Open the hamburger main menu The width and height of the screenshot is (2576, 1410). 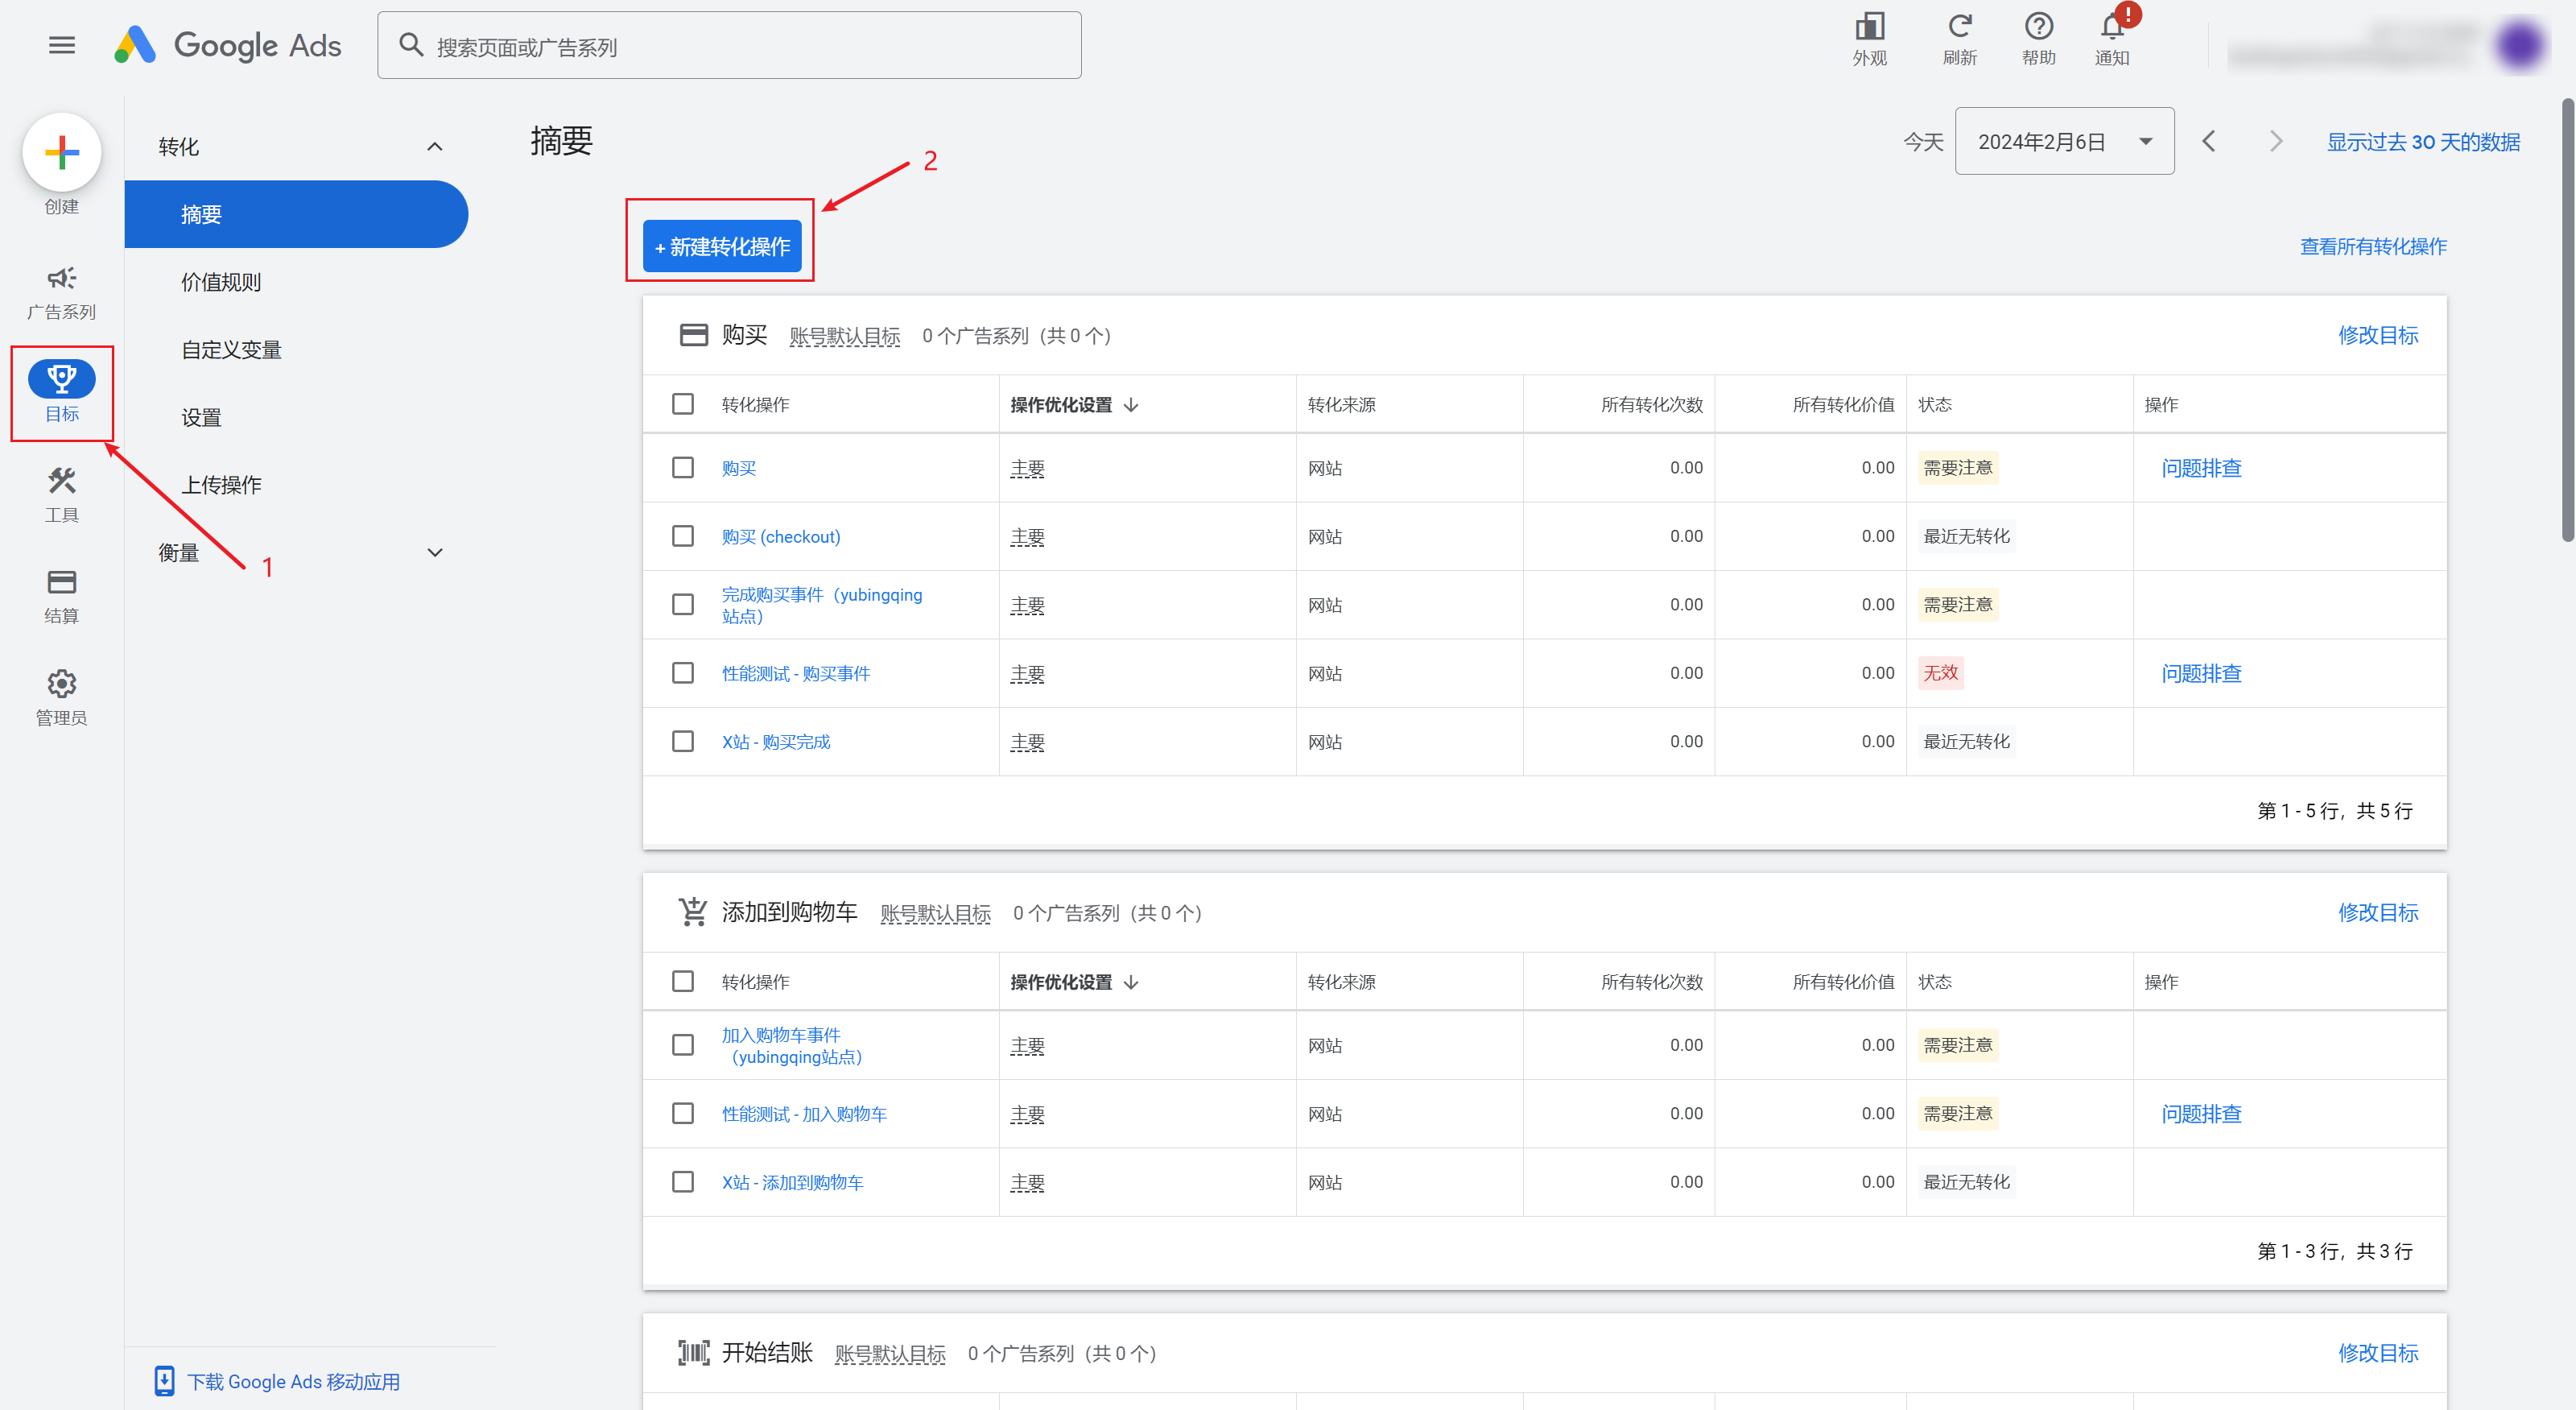(62, 45)
